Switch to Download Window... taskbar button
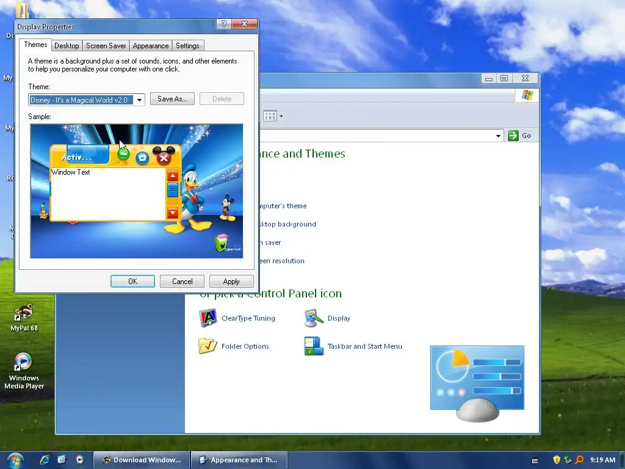The image size is (625, 469). 142,460
